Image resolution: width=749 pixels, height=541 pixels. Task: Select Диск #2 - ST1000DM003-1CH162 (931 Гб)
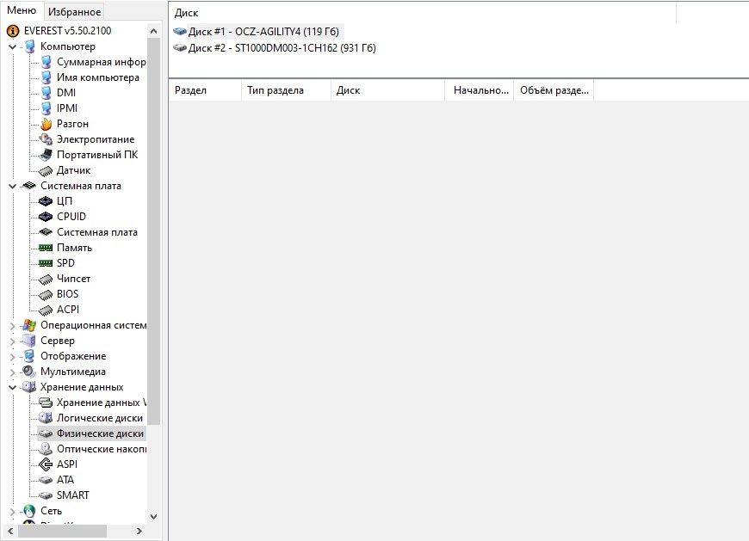click(282, 47)
